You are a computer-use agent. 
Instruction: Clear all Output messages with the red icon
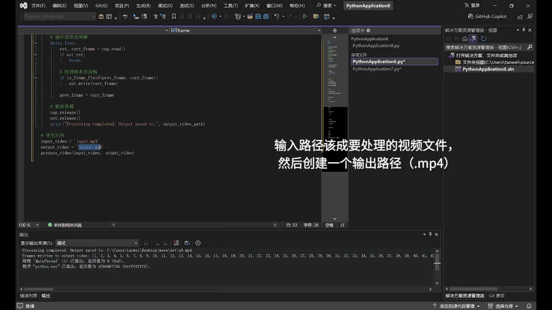tap(176, 242)
